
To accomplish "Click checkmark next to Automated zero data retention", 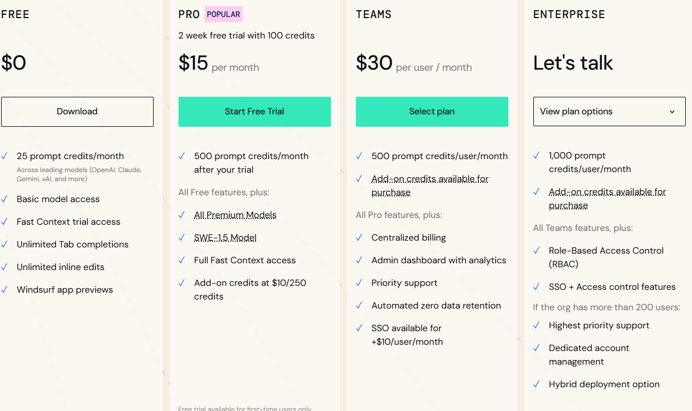I will point(359,306).
